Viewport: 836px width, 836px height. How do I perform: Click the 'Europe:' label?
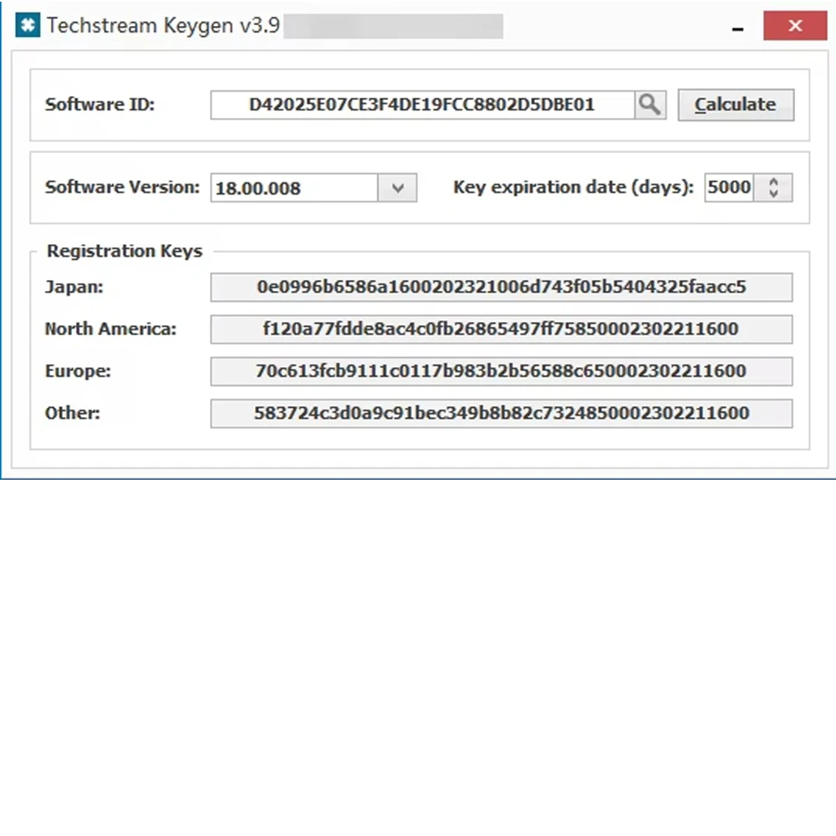click(x=78, y=371)
